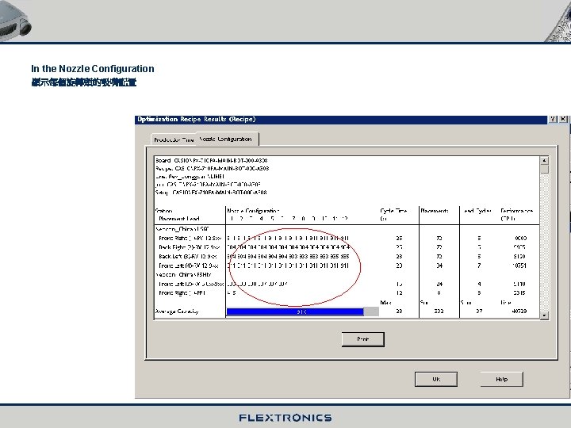Select the Back Right (2) head row

point(347,247)
